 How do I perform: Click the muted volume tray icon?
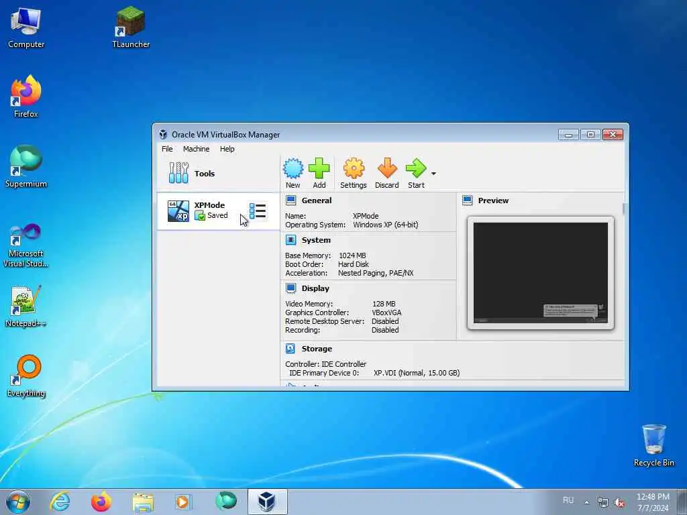coord(619,503)
